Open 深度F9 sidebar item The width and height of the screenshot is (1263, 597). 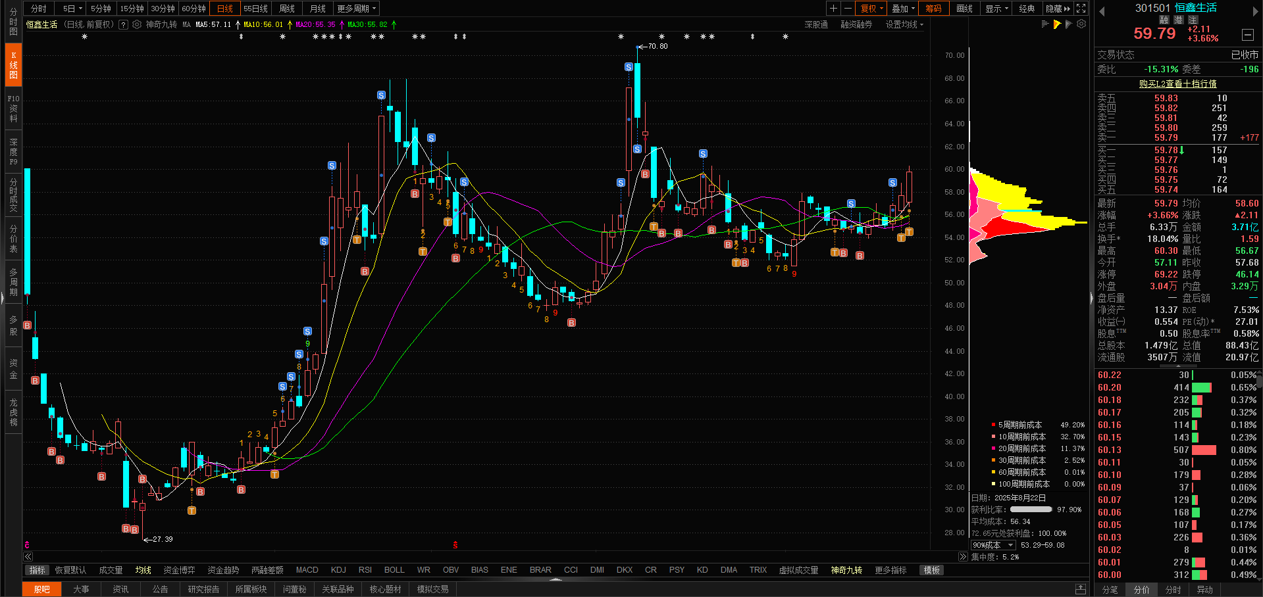(13, 152)
